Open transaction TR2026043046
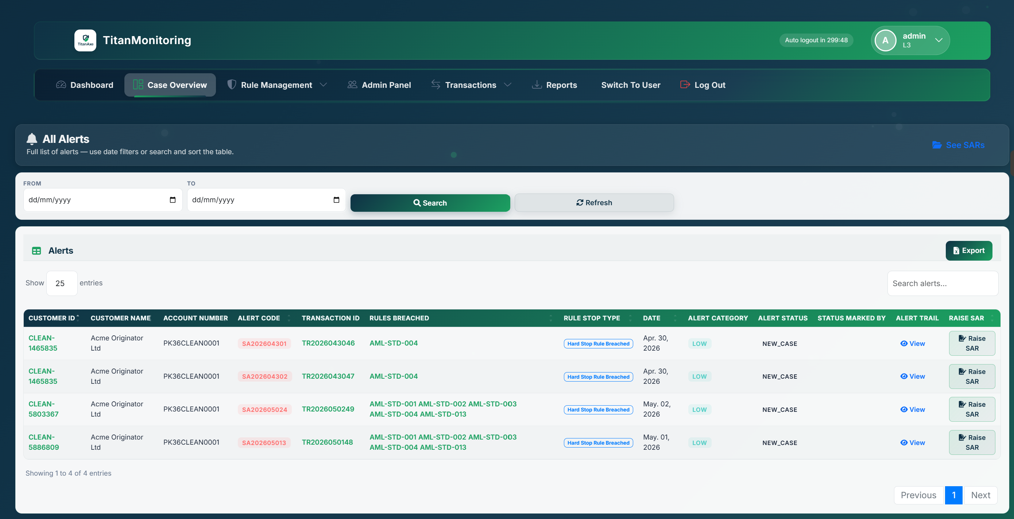Image resolution: width=1014 pixels, height=519 pixels. pos(328,343)
